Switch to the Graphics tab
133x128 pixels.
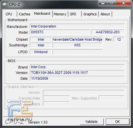[x=90, y=14]
